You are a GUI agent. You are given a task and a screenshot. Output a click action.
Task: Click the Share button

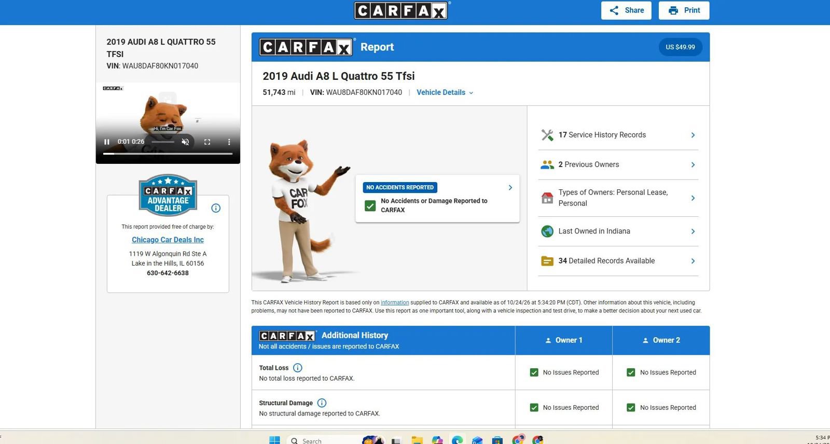tap(626, 10)
